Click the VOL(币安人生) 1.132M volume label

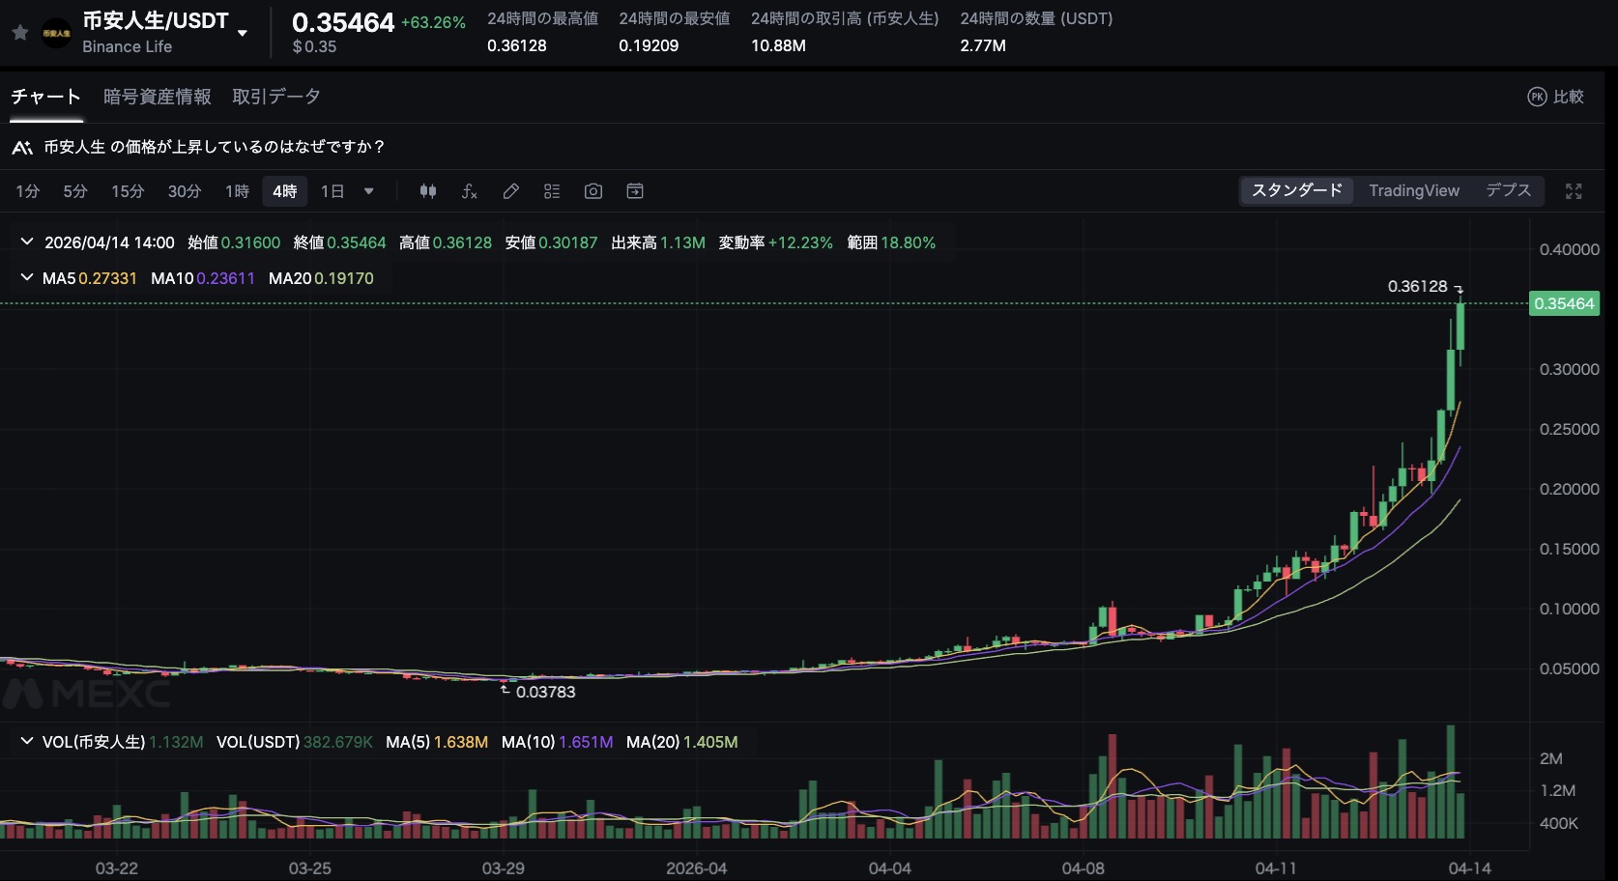coord(123,742)
